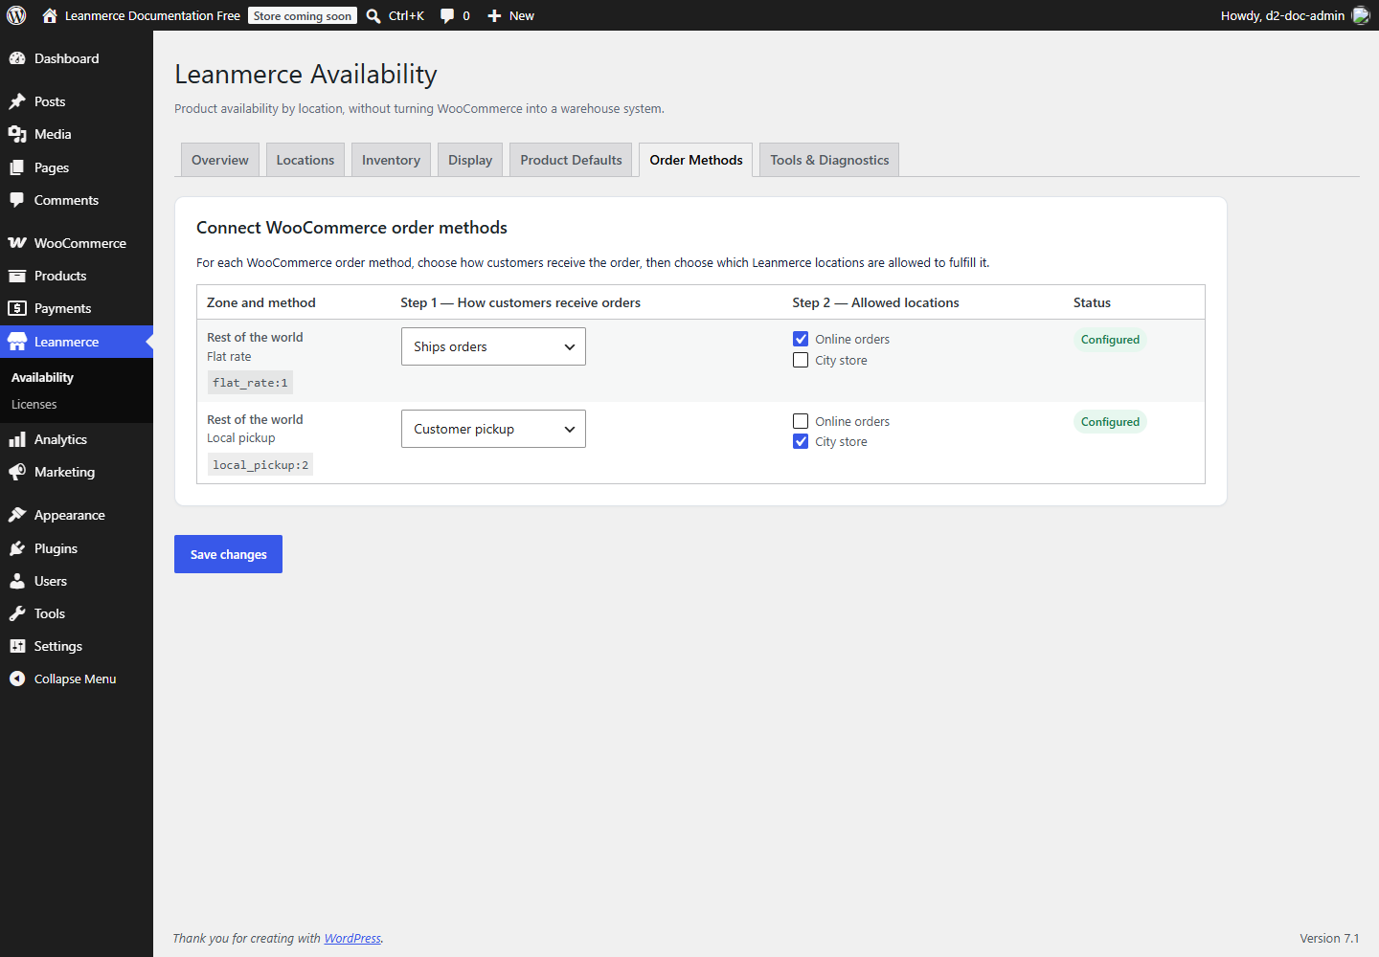This screenshot has width=1379, height=957.
Task: Click the WooCommerce logo icon
Action: coord(17,243)
